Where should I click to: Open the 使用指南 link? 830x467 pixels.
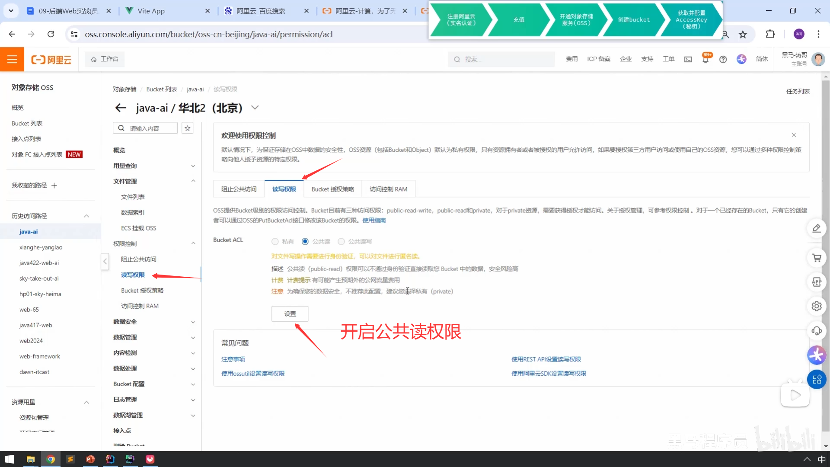tap(374, 220)
